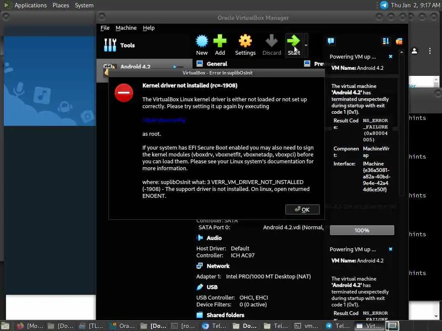This screenshot has height=331, width=442.
Task: Click the 'ICH AC97' controller value
Action: tap(243, 256)
